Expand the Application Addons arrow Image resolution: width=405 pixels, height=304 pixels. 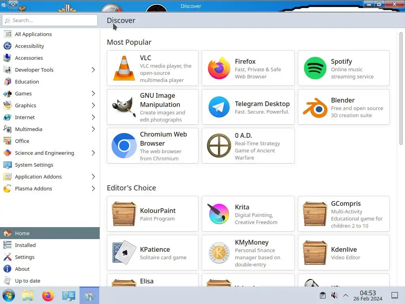click(x=93, y=177)
